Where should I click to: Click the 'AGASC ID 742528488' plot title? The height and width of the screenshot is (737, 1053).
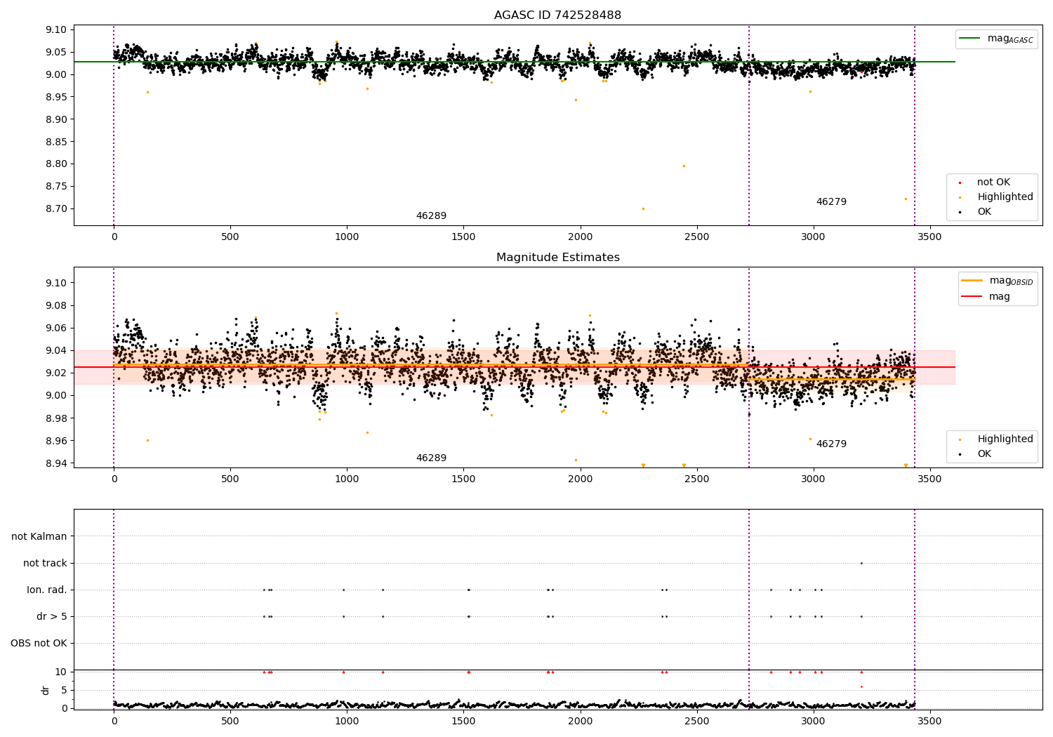coord(557,15)
